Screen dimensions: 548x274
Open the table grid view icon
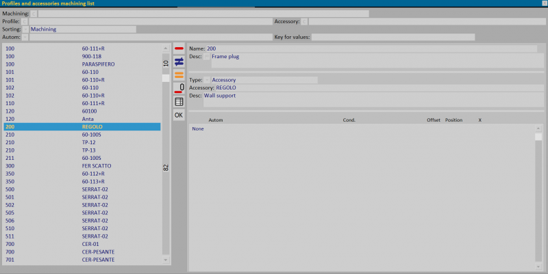coord(179,102)
